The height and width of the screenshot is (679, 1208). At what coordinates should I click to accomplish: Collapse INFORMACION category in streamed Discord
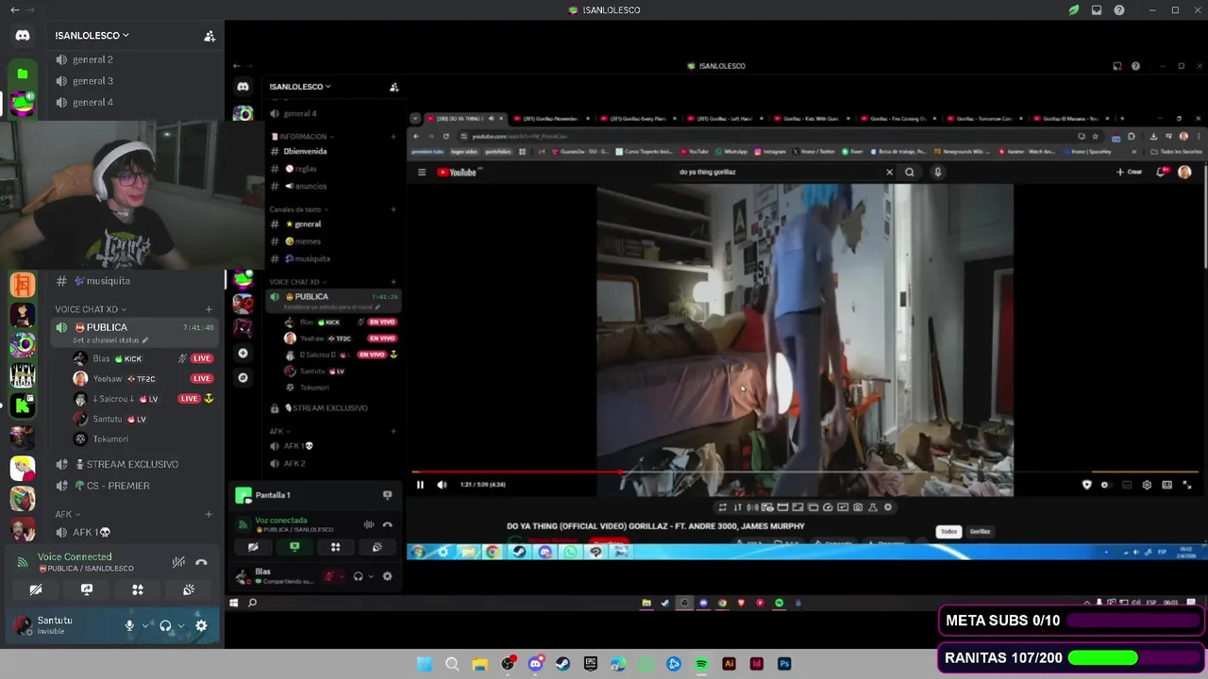301,137
